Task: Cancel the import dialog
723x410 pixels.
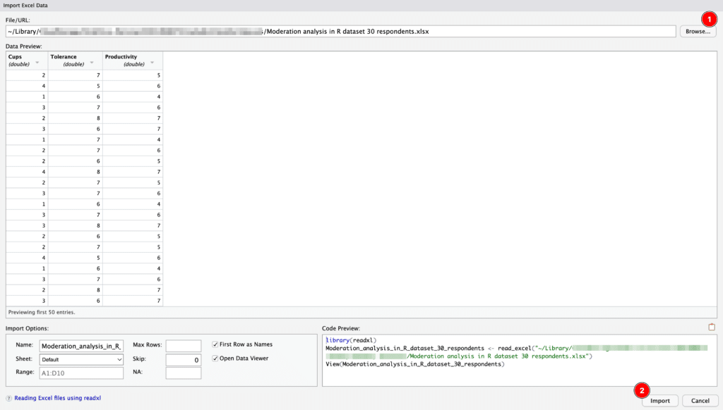Action: coord(700,399)
